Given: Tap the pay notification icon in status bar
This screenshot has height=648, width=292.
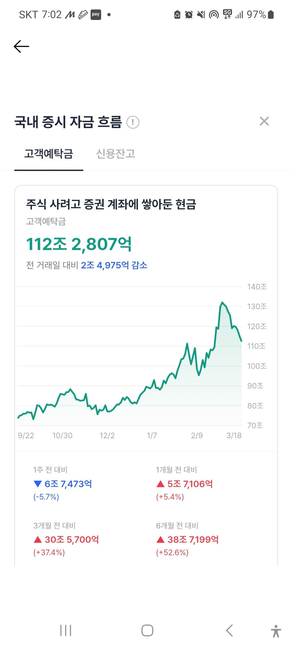Looking at the screenshot, I should click(x=96, y=15).
